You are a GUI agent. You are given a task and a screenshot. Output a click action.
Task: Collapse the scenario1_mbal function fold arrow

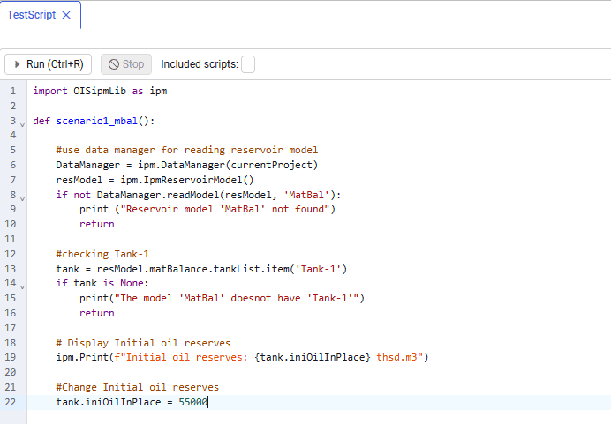(23, 125)
